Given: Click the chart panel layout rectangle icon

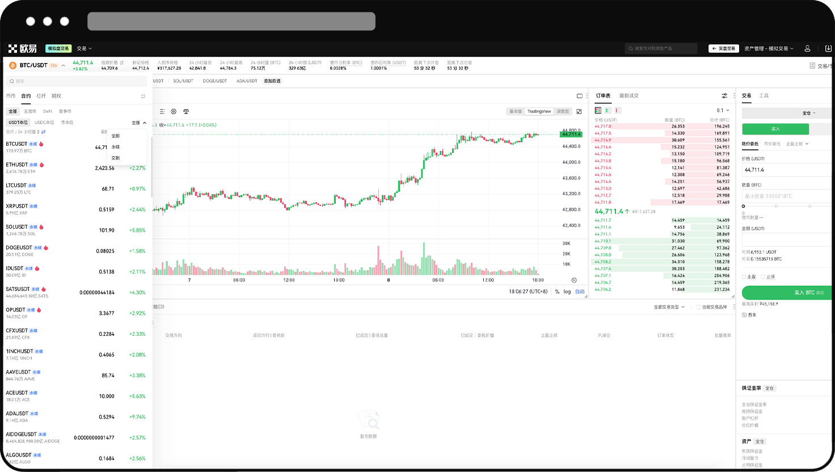Looking at the screenshot, I should [579, 96].
